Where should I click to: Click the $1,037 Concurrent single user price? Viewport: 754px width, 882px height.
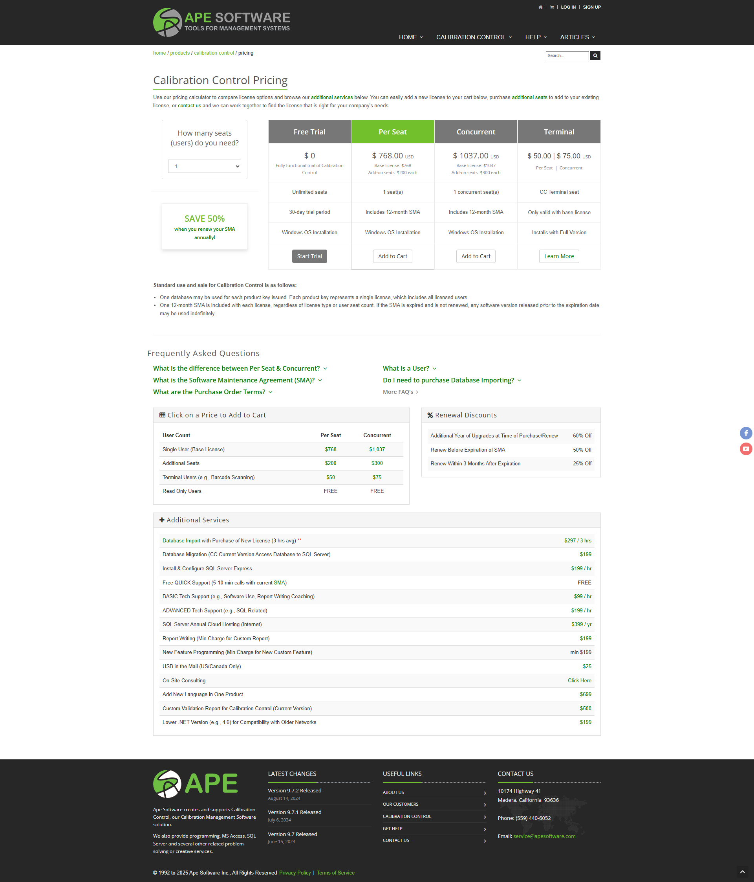(377, 450)
